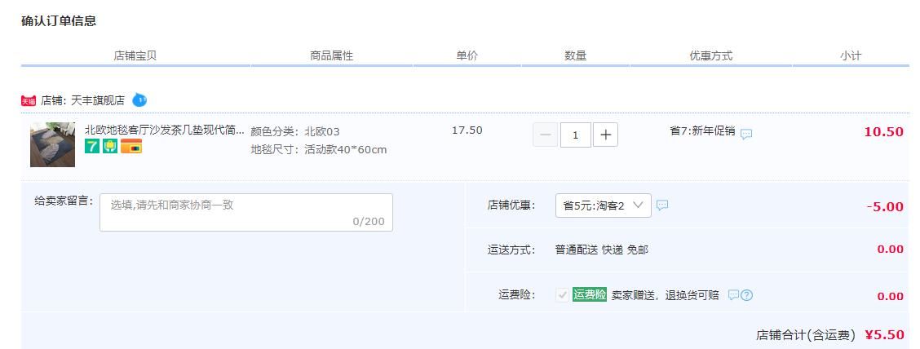Click the 商品属性 column header

[331, 56]
